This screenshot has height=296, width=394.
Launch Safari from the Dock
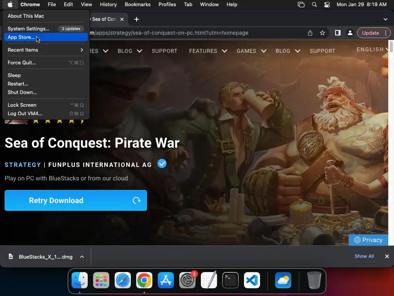click(x=123, y=280)
